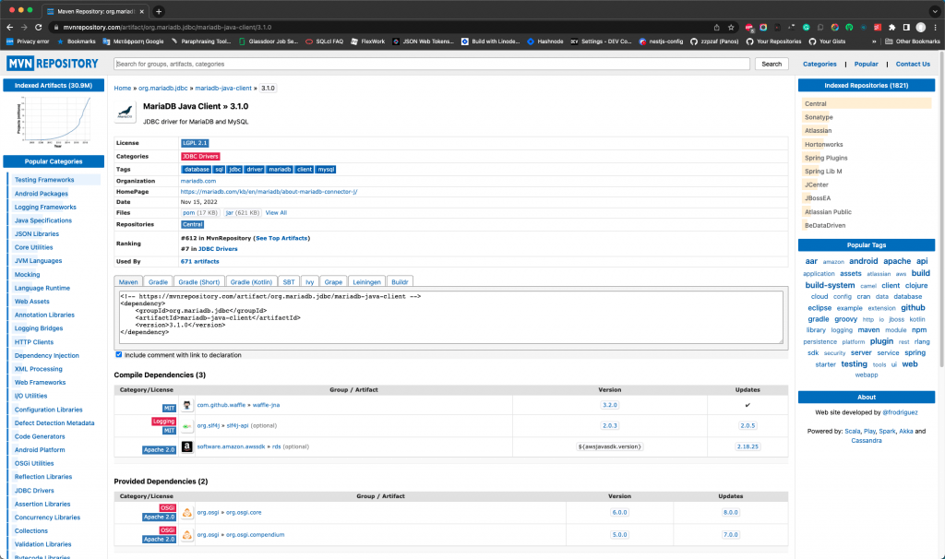Open the Chrome three-dot menu
The image size is (945, 559).
(x=935, y=27)
